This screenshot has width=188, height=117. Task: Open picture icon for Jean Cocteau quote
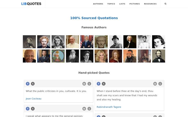84,84
